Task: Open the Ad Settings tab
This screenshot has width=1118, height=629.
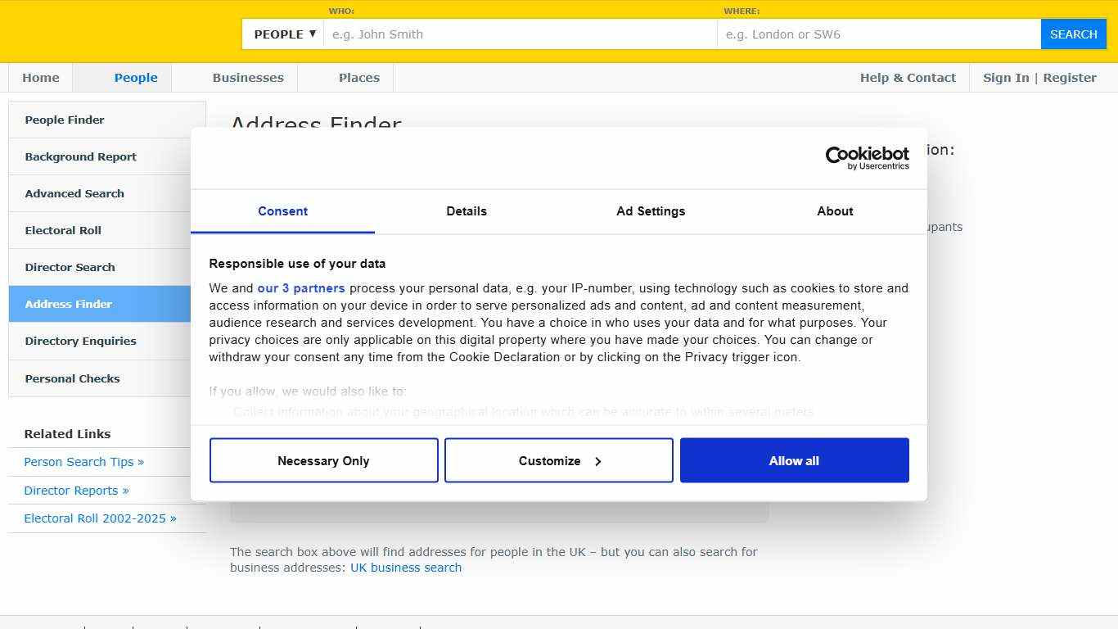Action: [x=651, y=211]
